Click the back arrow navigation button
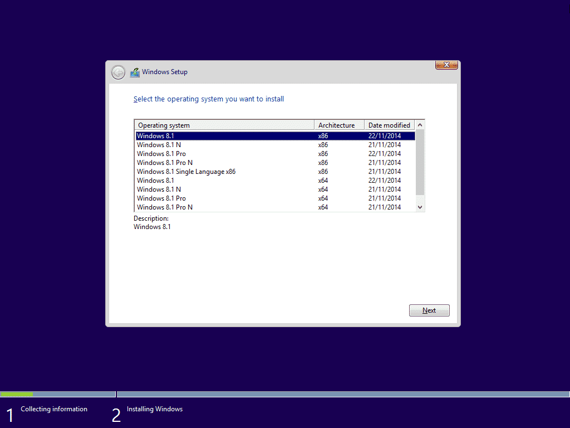This screenshot has width=570, height=428. 118,72
